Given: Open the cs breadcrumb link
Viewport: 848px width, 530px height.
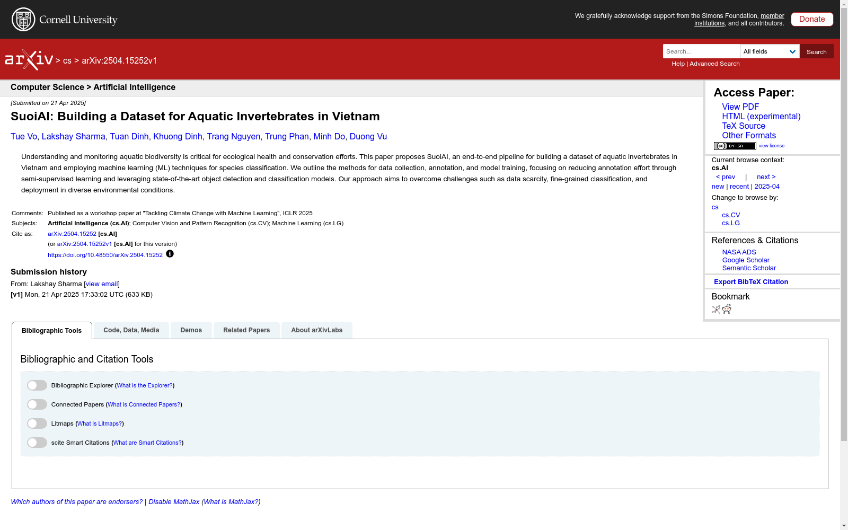Looking at the screenshot, I should coord(67,61).
